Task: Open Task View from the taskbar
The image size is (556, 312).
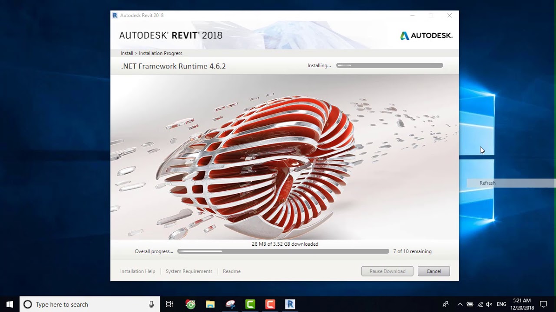Action: (169, 304)
